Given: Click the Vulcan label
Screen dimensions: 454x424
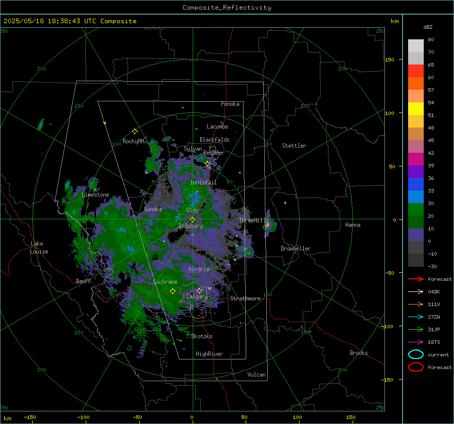Looking at the screenshot, I should point(257,375).
